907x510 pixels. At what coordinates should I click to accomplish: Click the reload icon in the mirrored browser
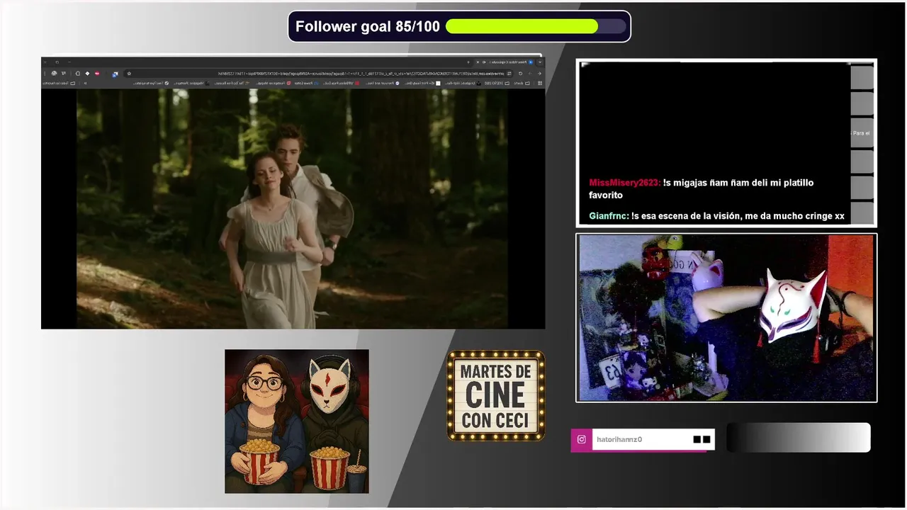point(520,74)
